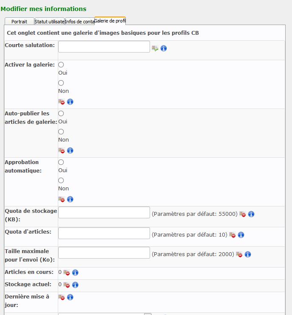This screenshot has height=315, width=292.
Task: Focus the Quota de stockage (KB) field
Action: (104, 212)
